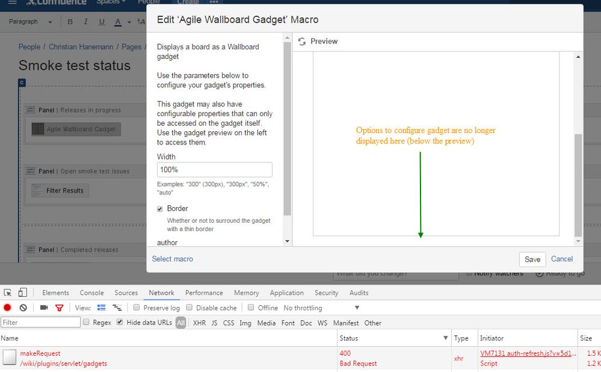Click the macro parameters panel scrollbar thumb
This screenshot has width=601, height=372.
click(287, 128)
